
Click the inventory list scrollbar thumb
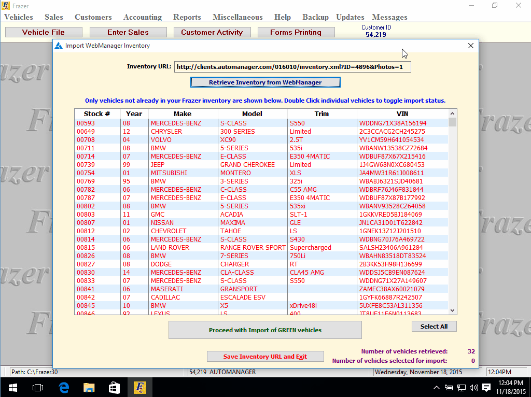452,122
